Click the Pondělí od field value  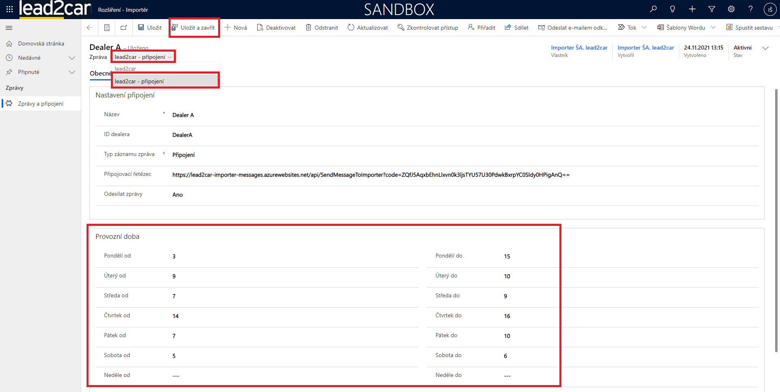coord(174,256)
